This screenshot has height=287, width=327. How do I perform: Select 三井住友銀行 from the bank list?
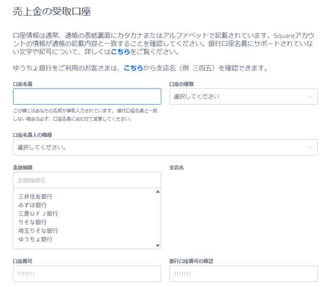[x=35, y=196]
